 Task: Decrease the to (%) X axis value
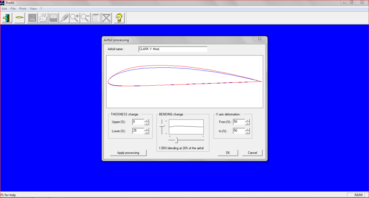(x=247, y=132)
